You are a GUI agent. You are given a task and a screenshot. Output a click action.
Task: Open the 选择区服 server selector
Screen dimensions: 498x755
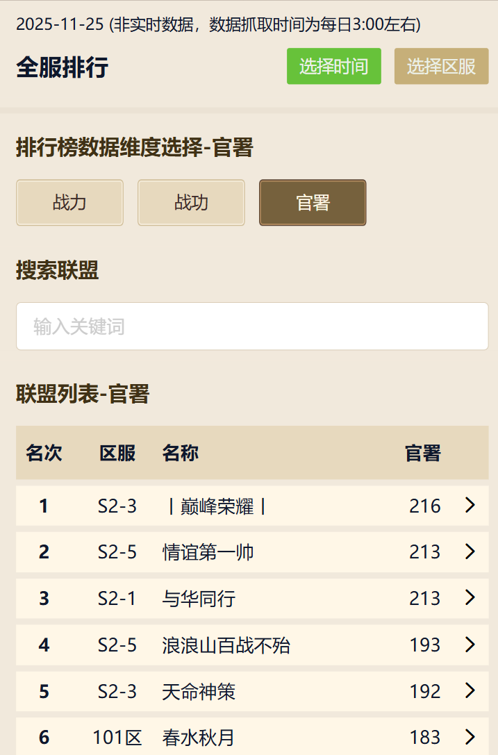441,67
